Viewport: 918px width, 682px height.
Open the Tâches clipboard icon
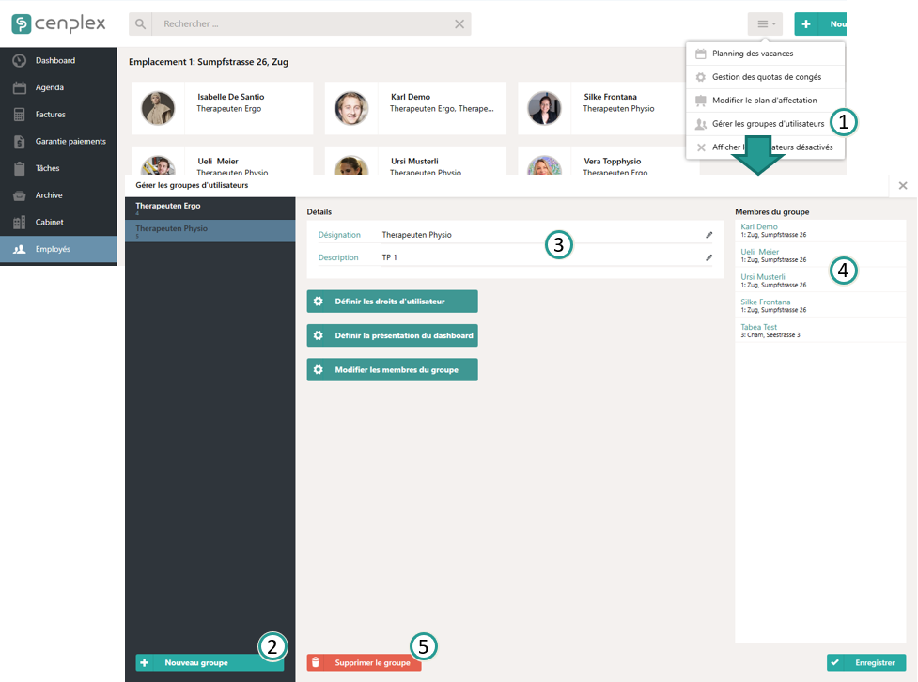pos(19,169)
